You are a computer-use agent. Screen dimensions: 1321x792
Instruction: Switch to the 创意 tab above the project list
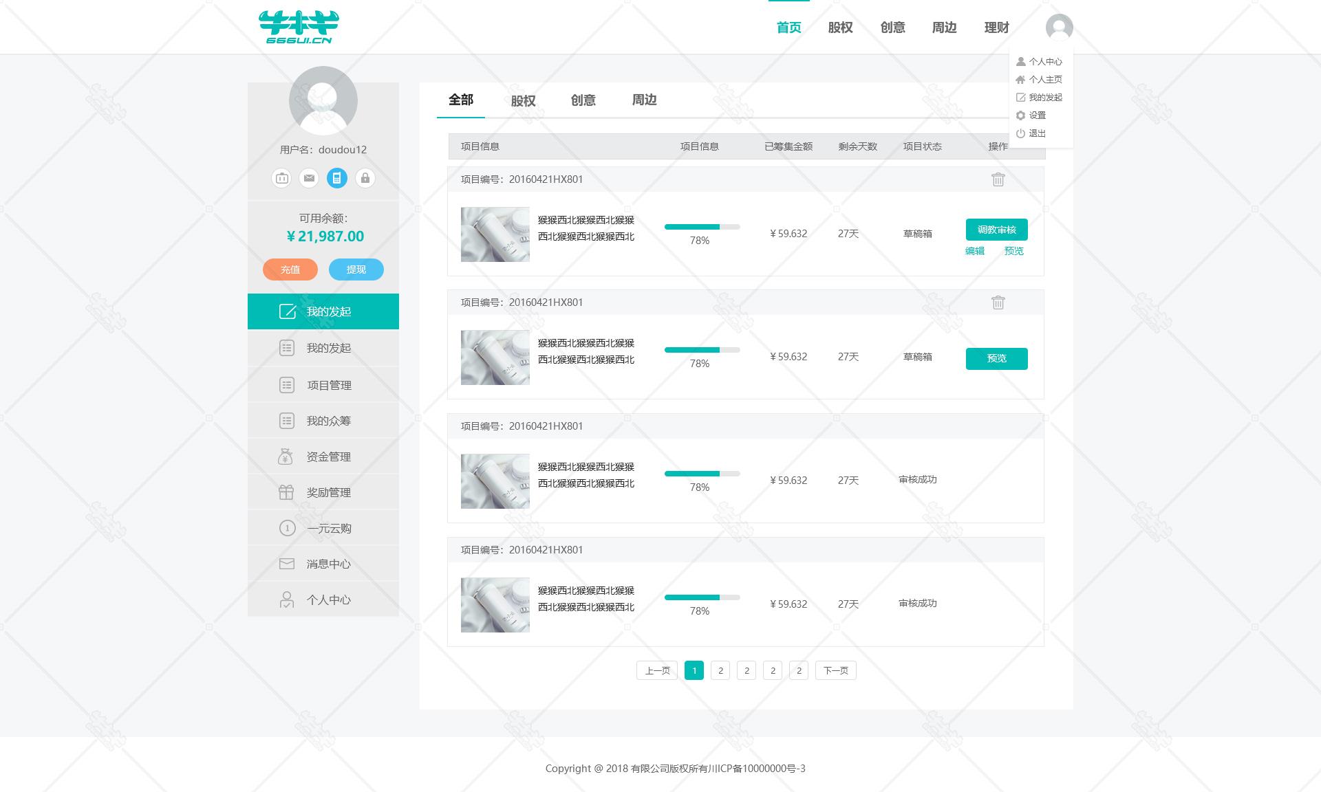tap(583, 100)
